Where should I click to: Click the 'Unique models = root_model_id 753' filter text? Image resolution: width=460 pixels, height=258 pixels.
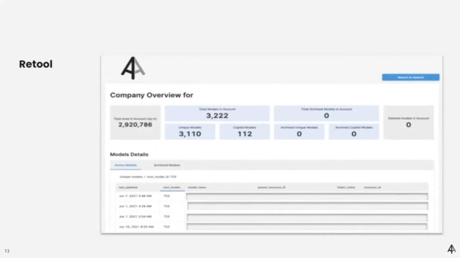pos(148,176)
